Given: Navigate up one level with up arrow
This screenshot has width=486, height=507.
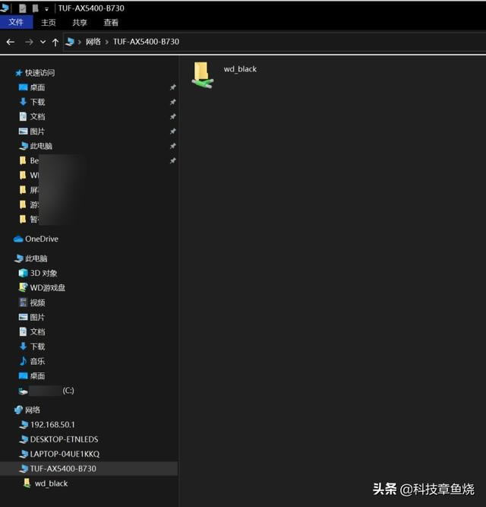Looking at the screenshot, I should click(x=55, y=42).
